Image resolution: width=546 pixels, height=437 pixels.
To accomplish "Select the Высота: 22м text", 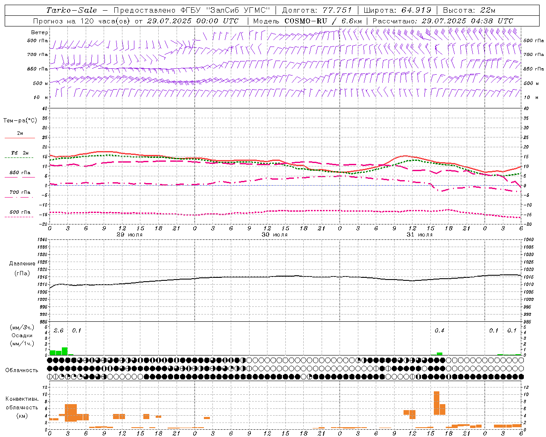I will click(x=469, y=10).
